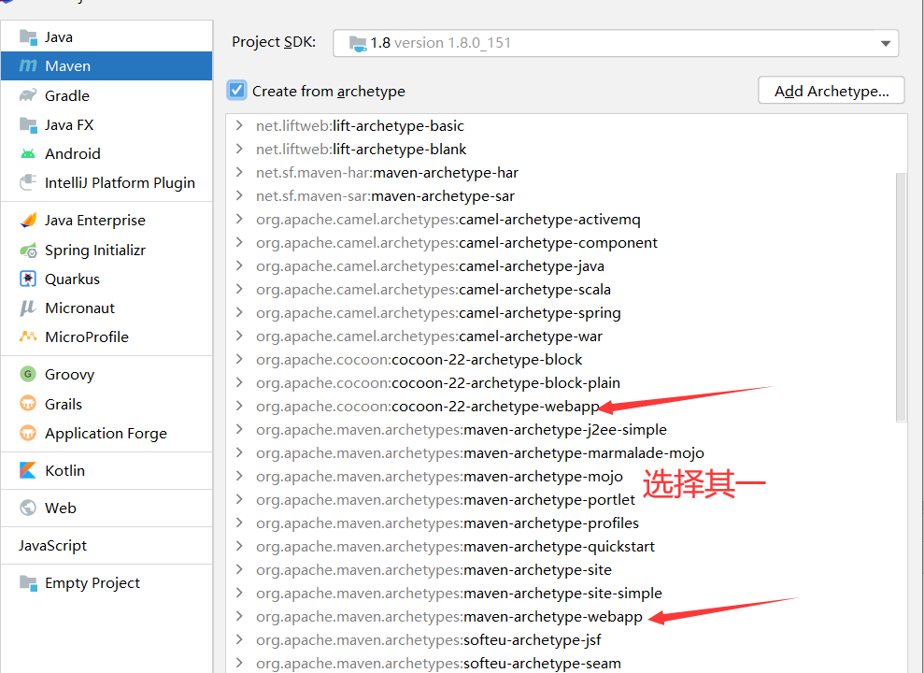Click the Add Archetype... button
924x673 pixels.
[x=831, y=91]
